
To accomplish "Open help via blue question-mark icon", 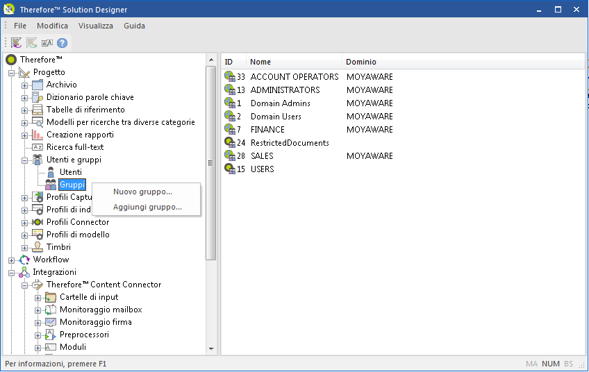I will pyautogui.click(x=62, y=43).
